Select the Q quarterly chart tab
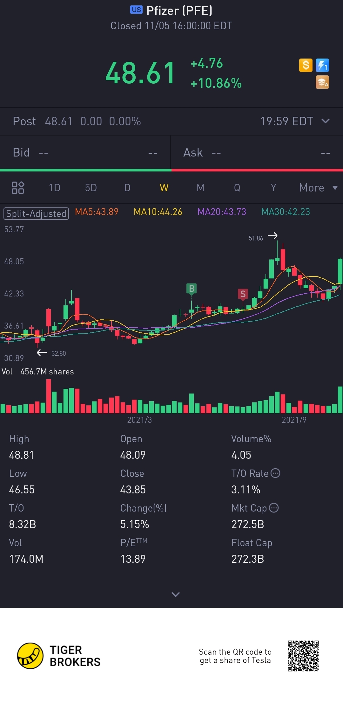Screen dimensions: 343x704 pyautogui.click(x=237, y=188)
